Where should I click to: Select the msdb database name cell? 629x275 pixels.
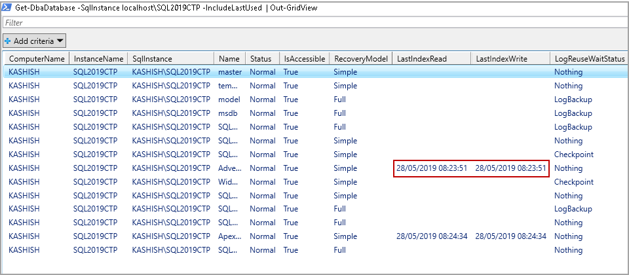tap(228, 113)
